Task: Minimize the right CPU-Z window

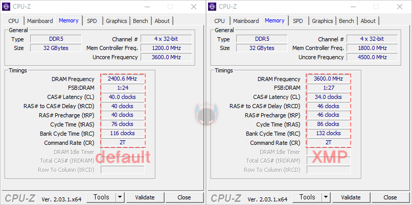Action: [x=353, y=7]
